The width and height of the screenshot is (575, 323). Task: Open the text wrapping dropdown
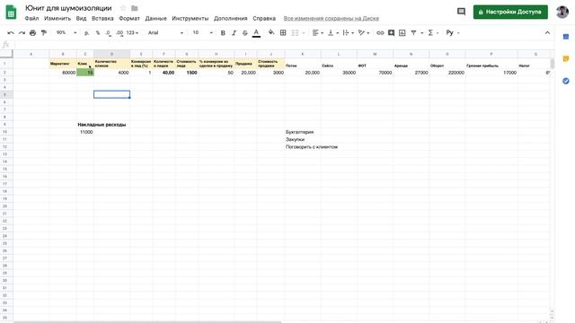click(x=348, y=33)
